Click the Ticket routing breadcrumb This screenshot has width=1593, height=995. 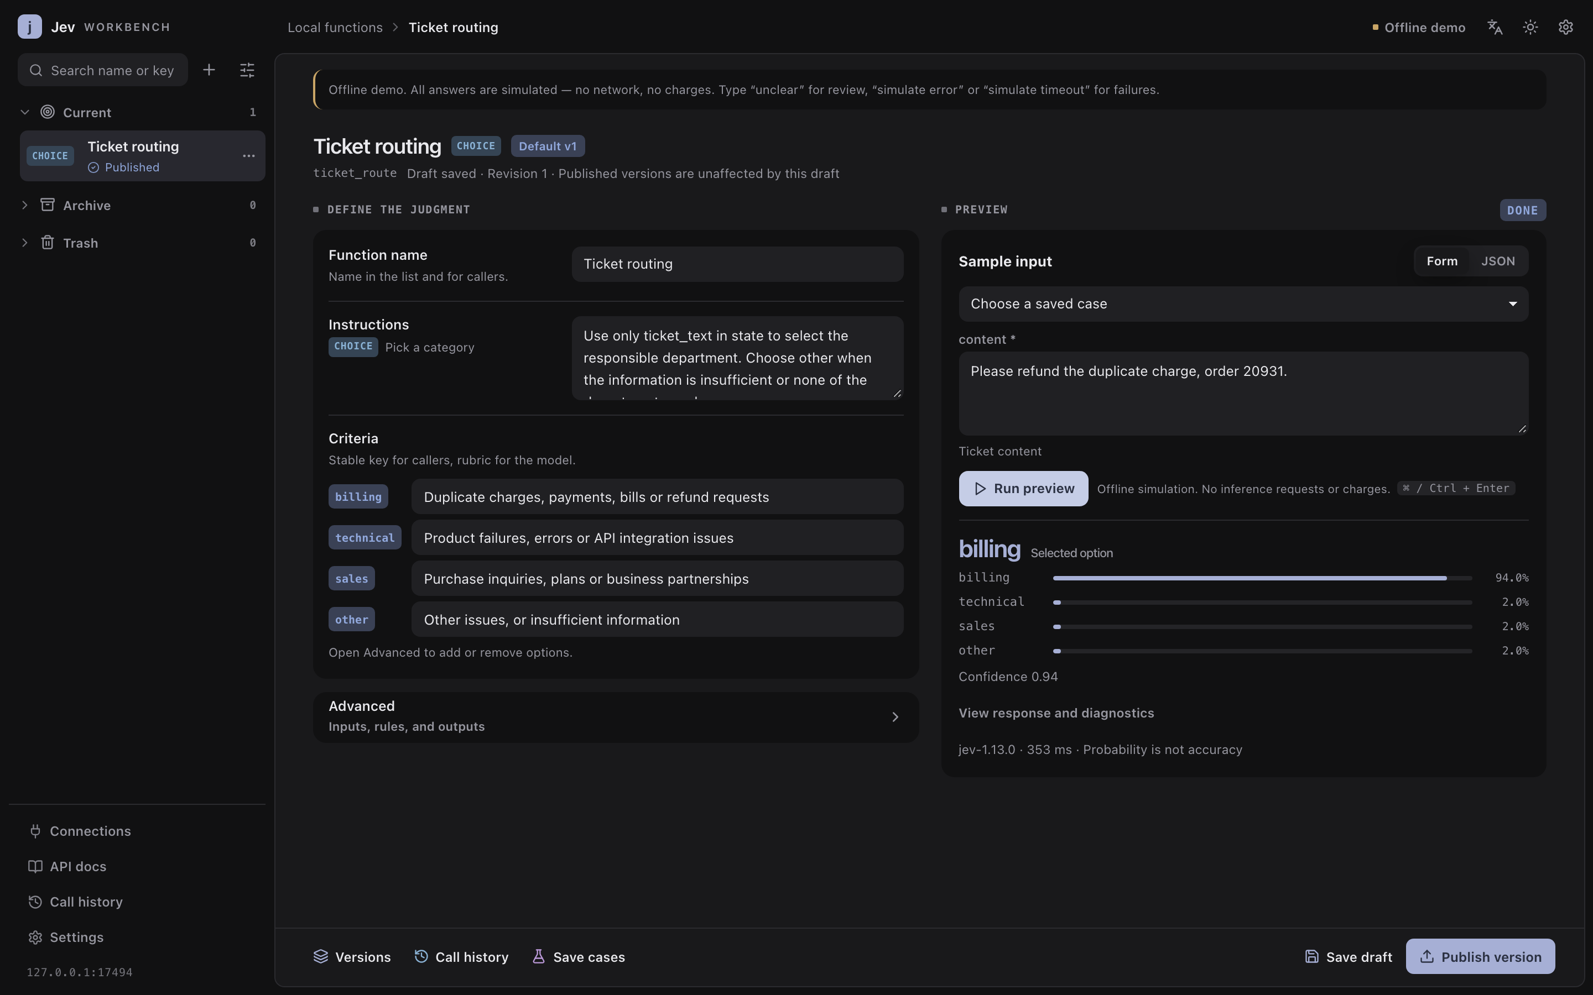[454, 28]
